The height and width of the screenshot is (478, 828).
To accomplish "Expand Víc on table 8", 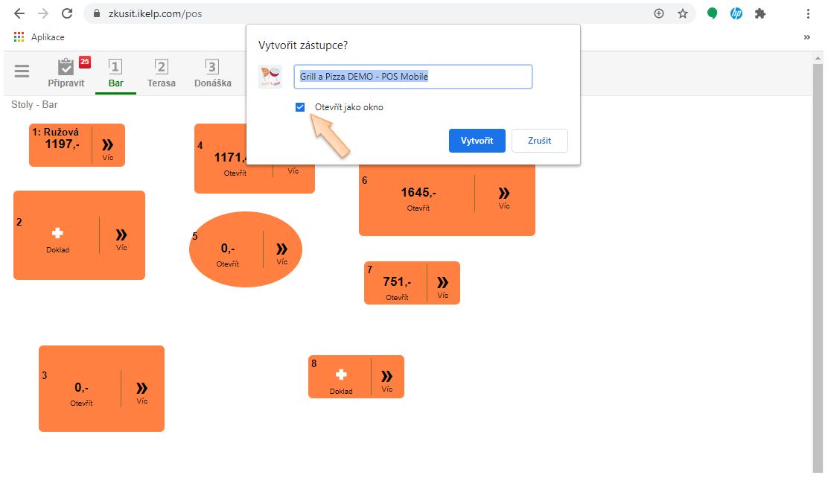I will click(387, 381).
